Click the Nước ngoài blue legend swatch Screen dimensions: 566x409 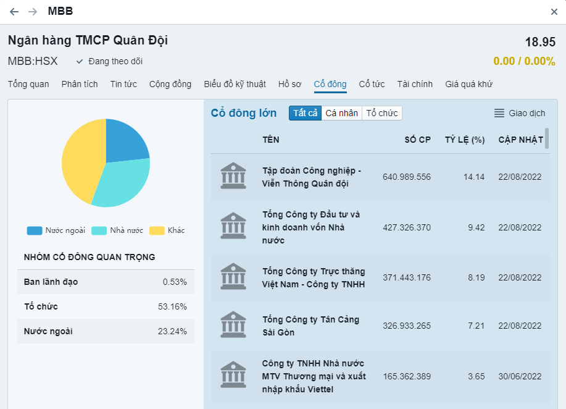(x=35, y=230)
